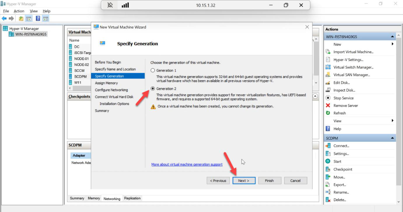Click the virtual machines list scroll left arrow
The height and width of the screenshot is (212, 403).
coord(70,88)
